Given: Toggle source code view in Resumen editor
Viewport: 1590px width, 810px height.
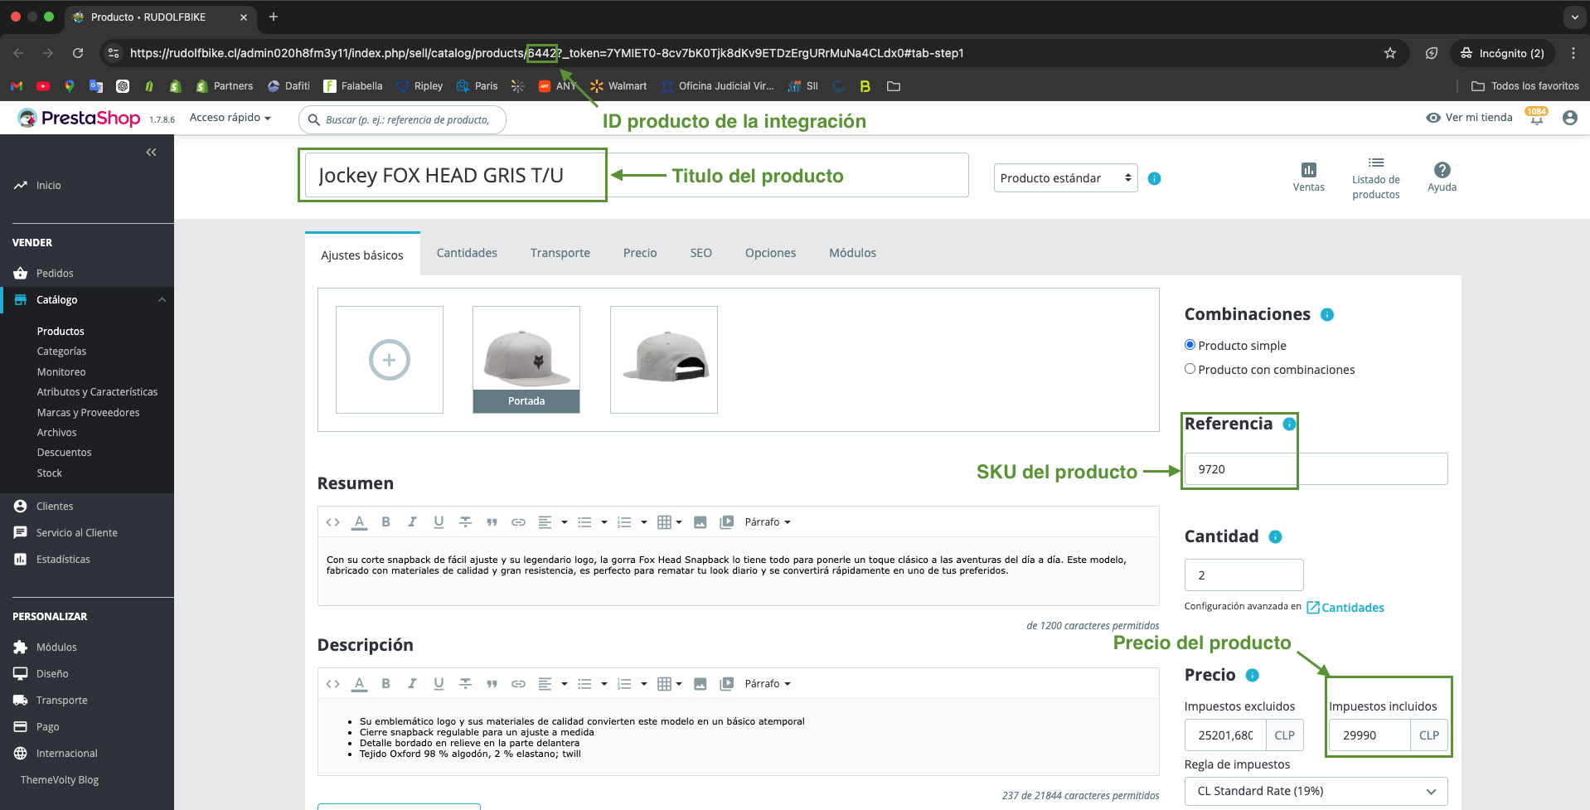Looking at the screenshot, I should (x=332, y=522).
